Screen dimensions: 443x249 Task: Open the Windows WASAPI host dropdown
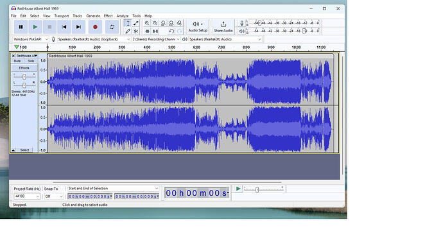pos(31,39)
